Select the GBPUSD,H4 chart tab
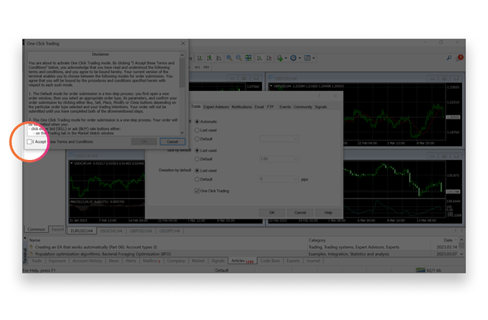 141,231
